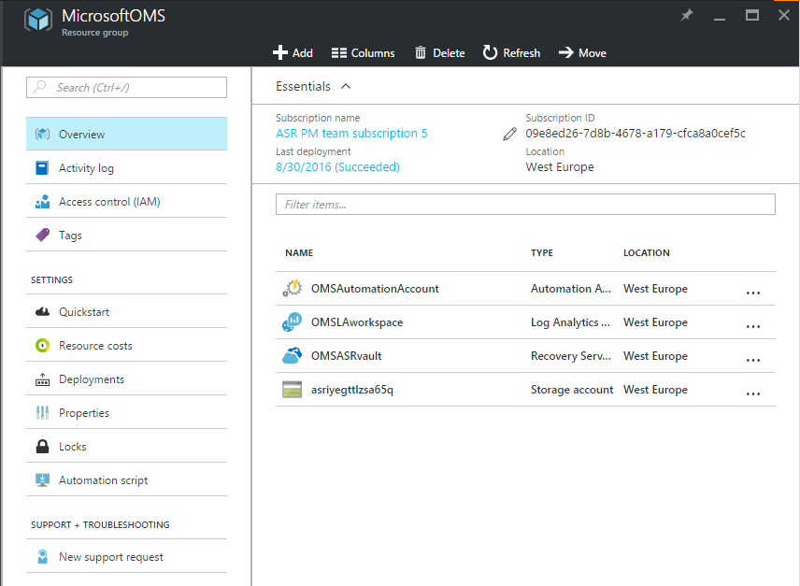800x586 pixels.
Task: Open Access control (IAM)
Action: [x=126, y=202]
